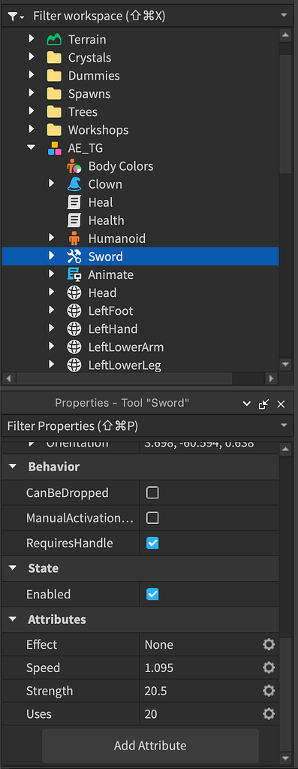Enable the CanBeDropped checkbox
This screenshot has width=298, height=769.
(152, 492)
